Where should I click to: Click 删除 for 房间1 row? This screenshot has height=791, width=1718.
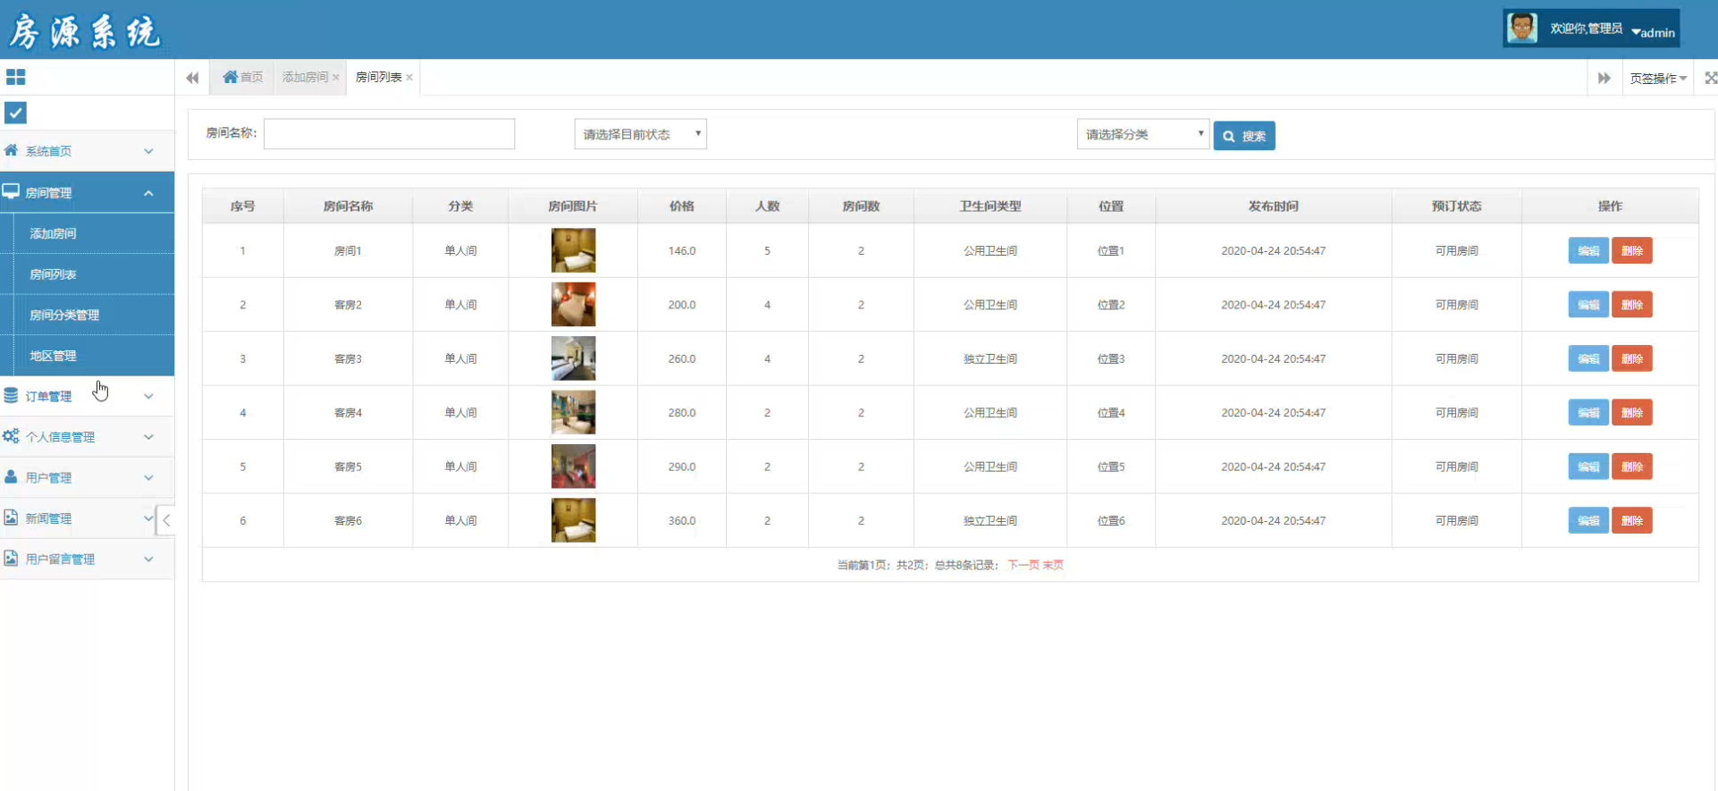[x=1632, y=250]
